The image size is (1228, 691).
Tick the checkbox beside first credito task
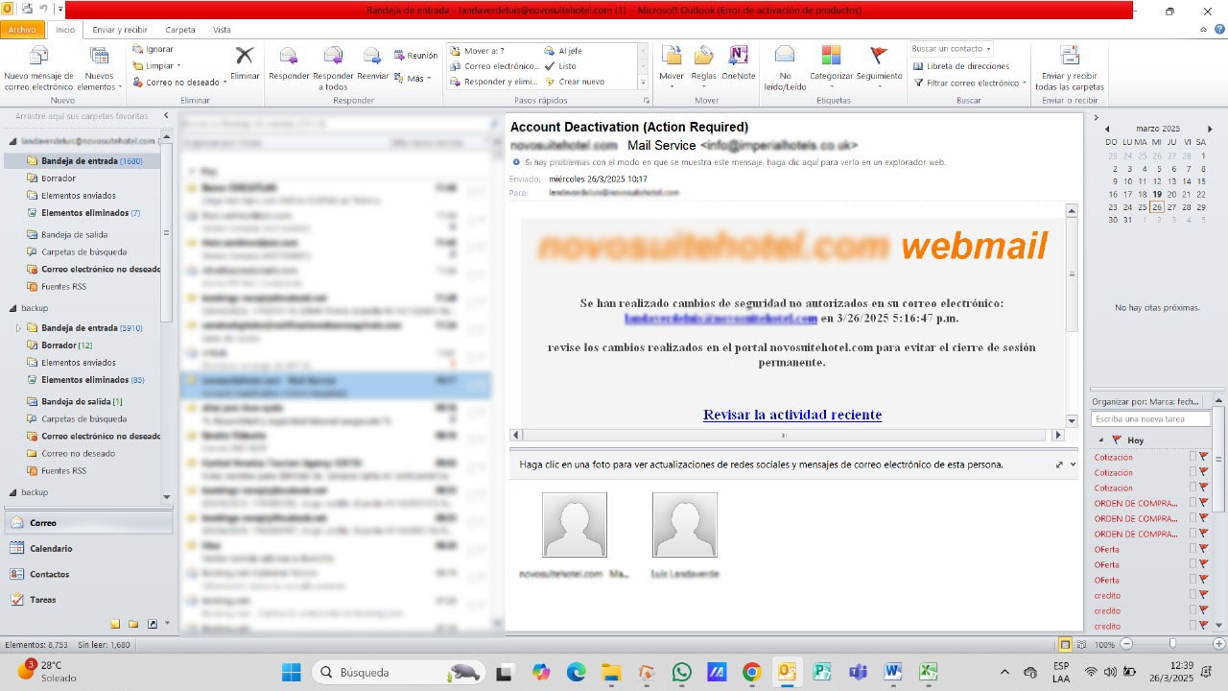(x=1193, y=596)
